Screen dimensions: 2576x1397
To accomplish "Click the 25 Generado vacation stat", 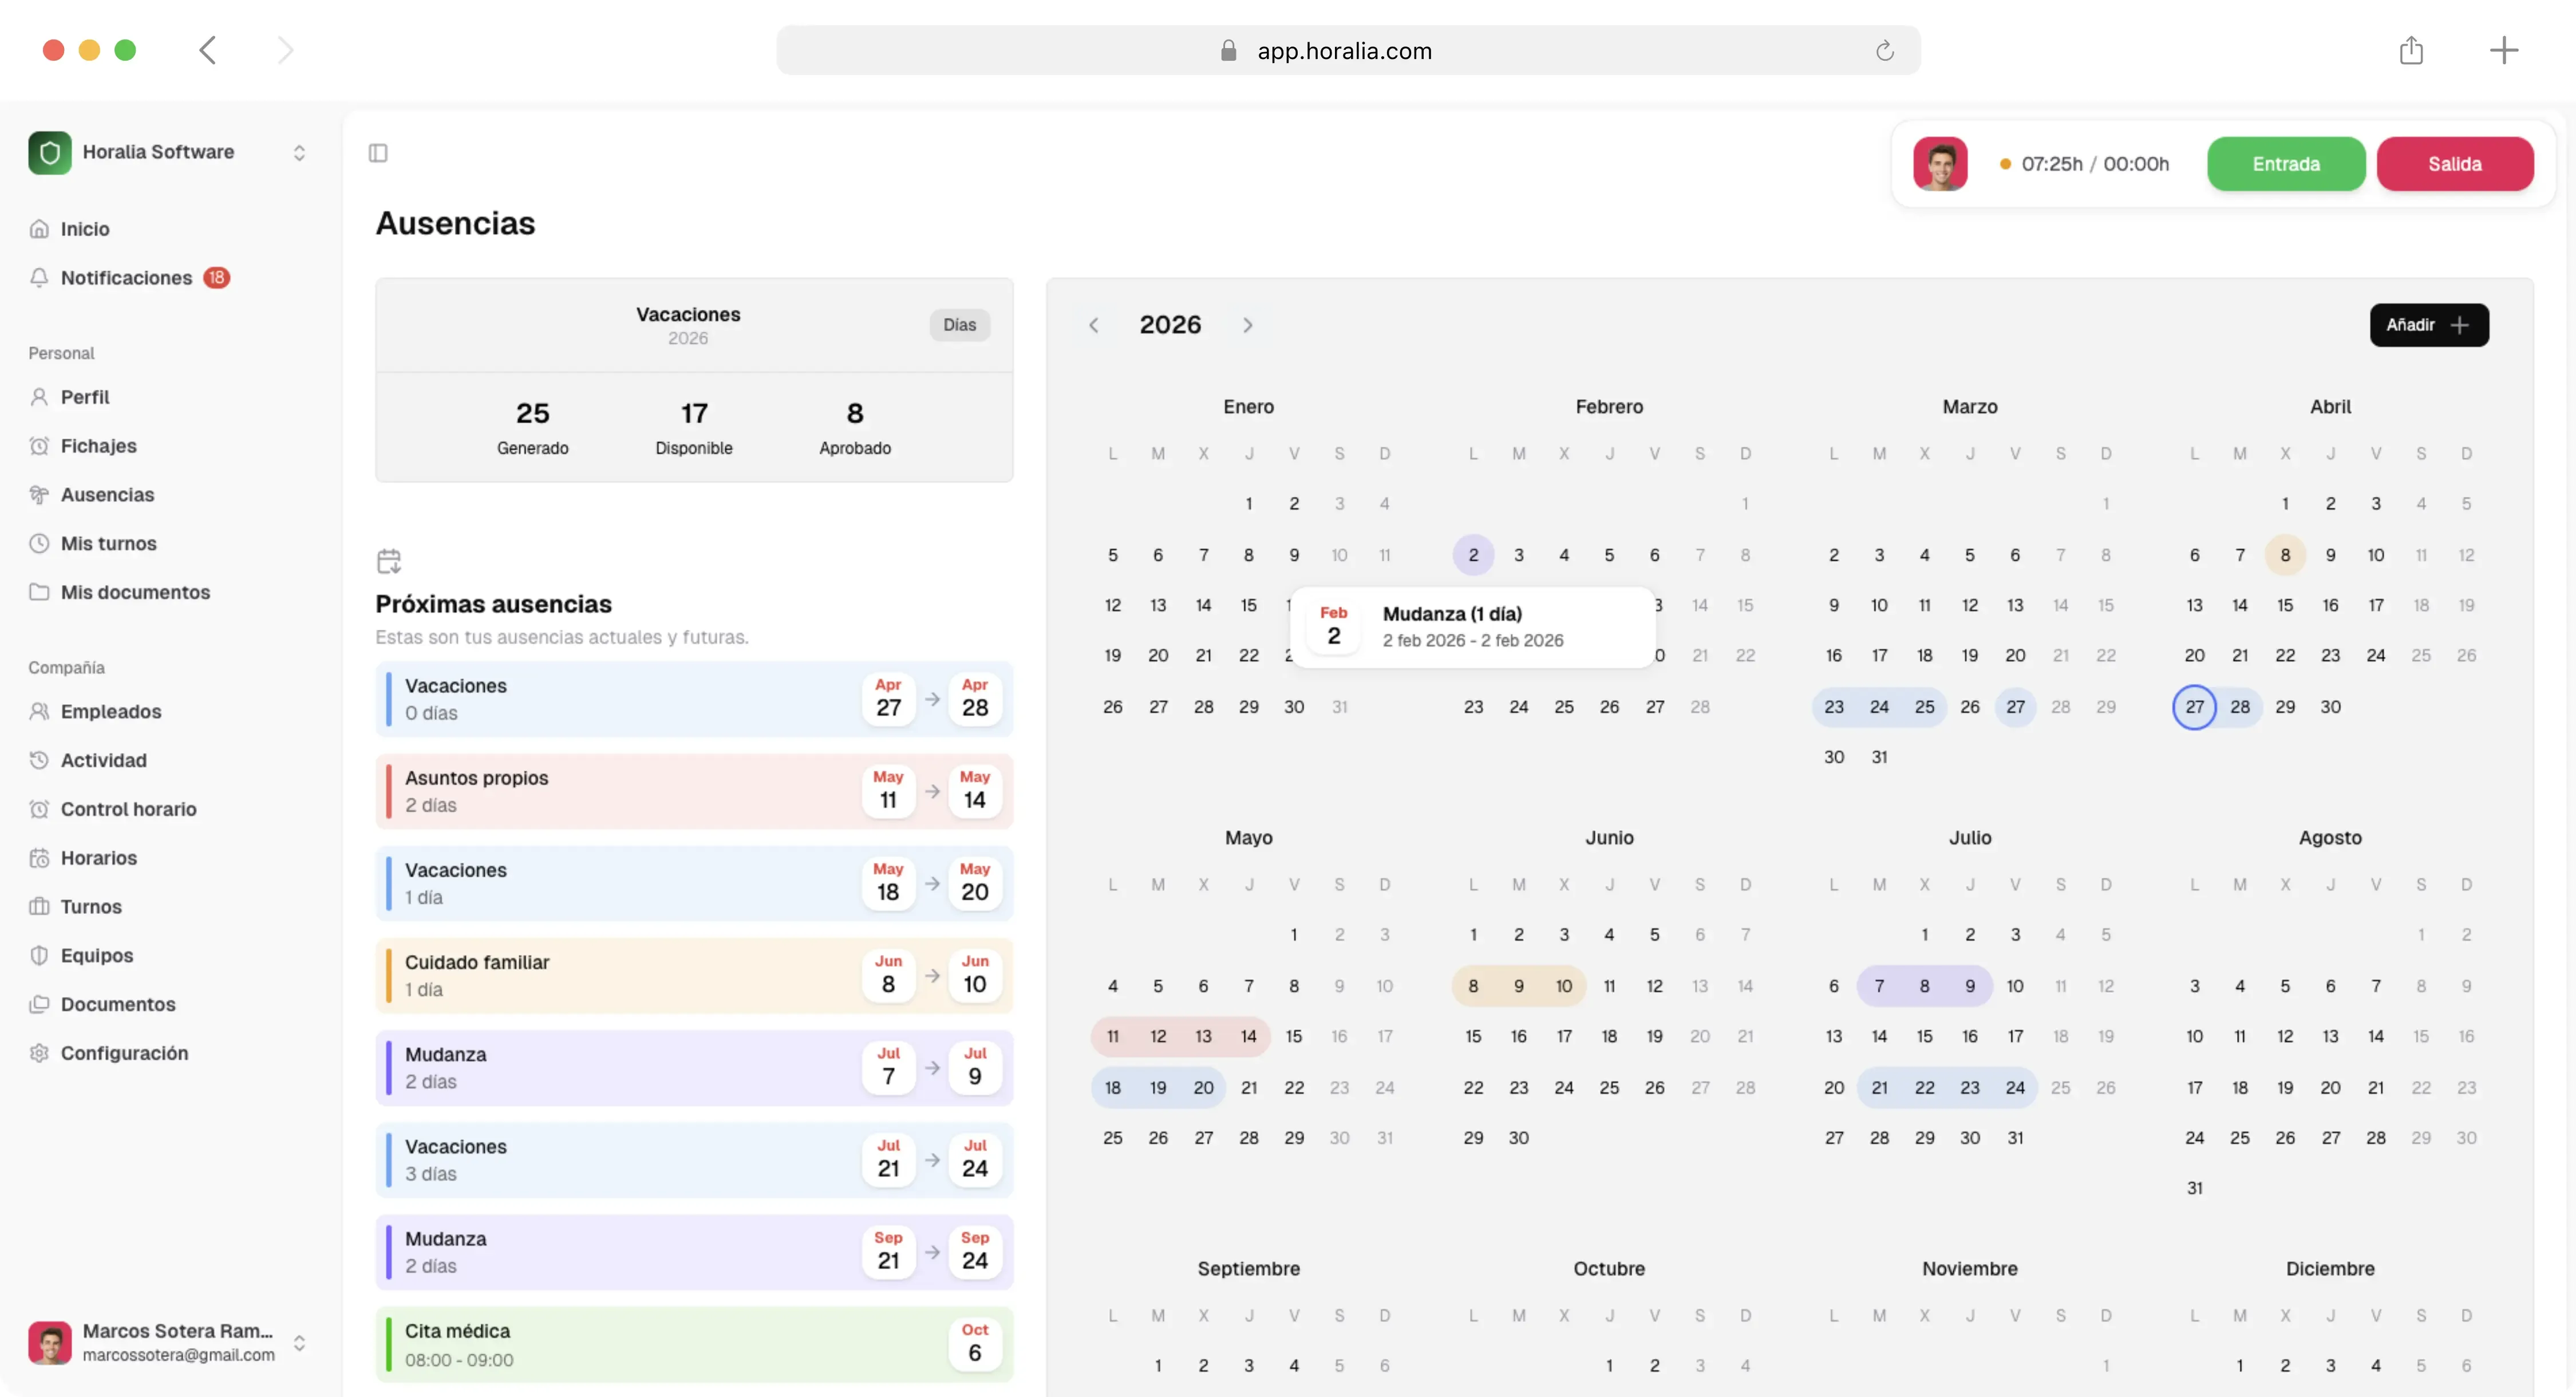I will point(533,427).
